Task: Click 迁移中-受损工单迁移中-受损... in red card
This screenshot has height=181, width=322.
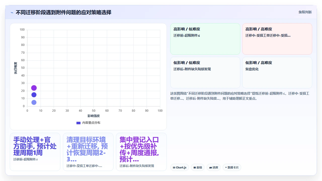Action: click(268, 35)
